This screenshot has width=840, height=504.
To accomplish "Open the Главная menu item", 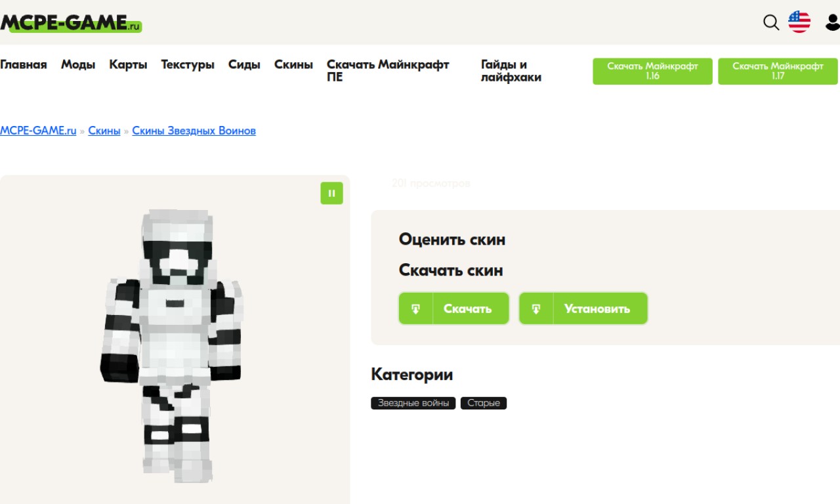I will 24,64.
